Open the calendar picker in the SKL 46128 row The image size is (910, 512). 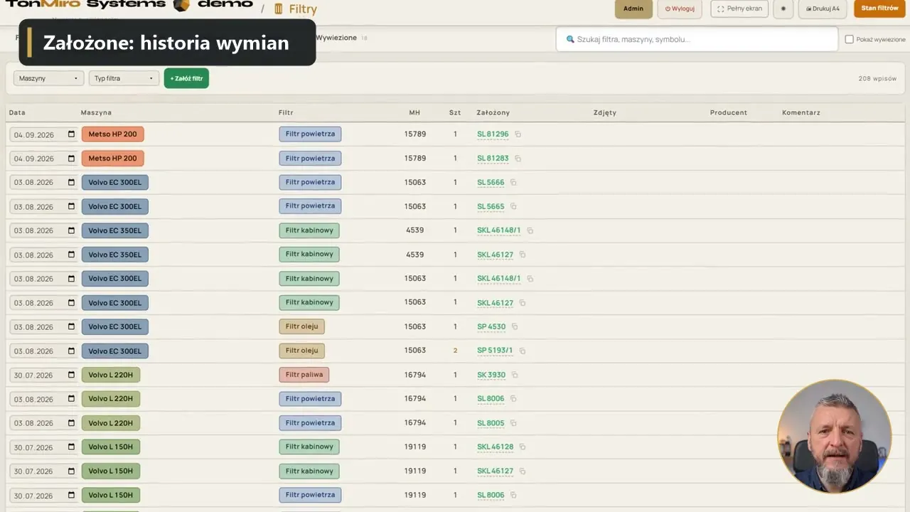click(71, 447)
